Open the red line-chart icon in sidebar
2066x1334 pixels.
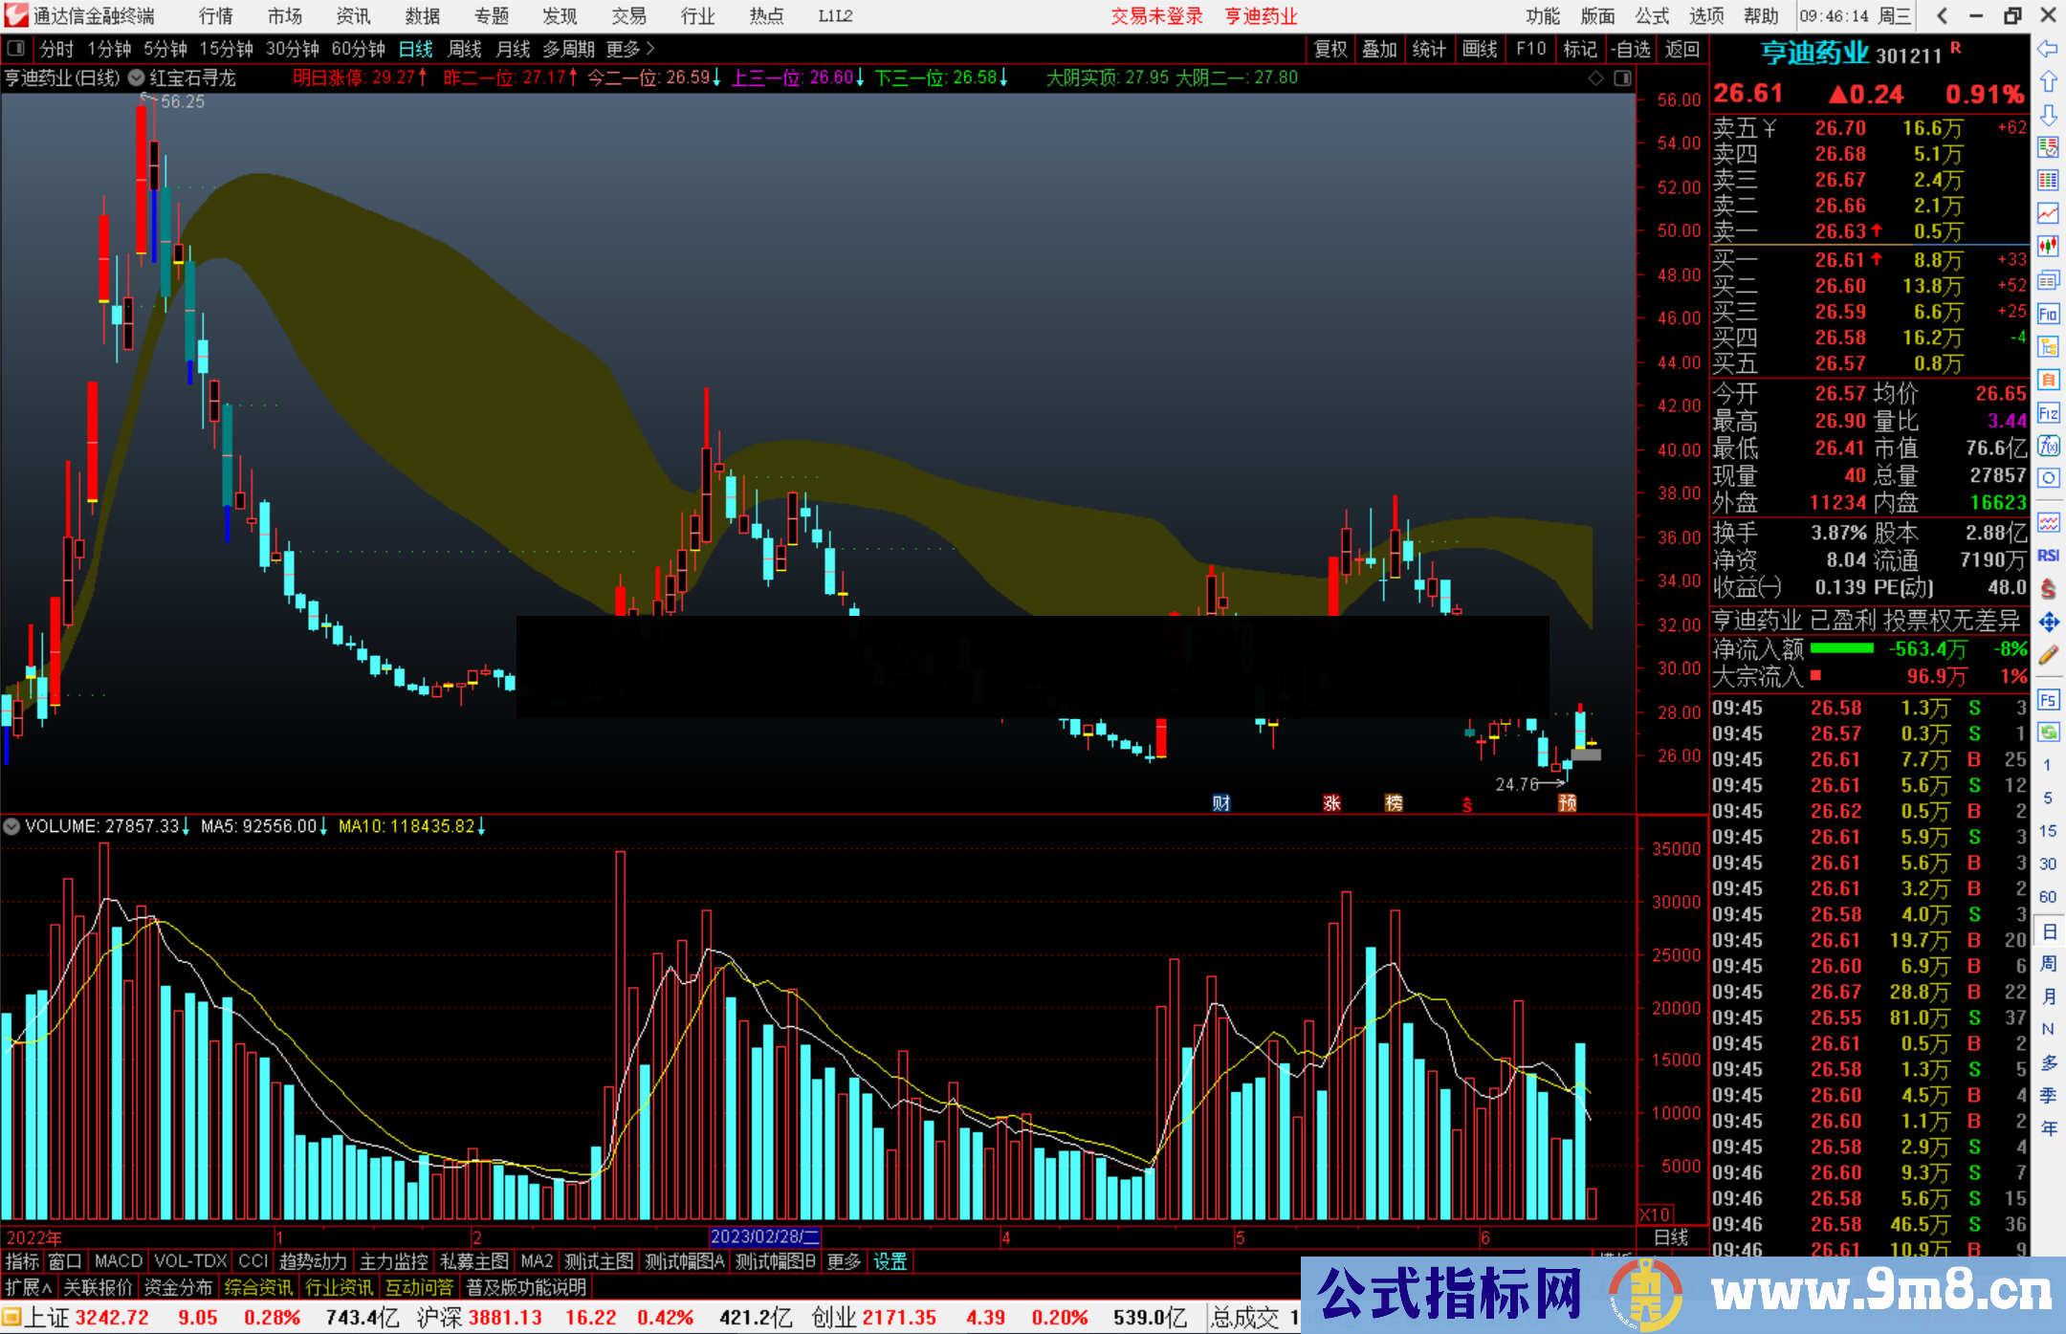tap(2048, 213)
